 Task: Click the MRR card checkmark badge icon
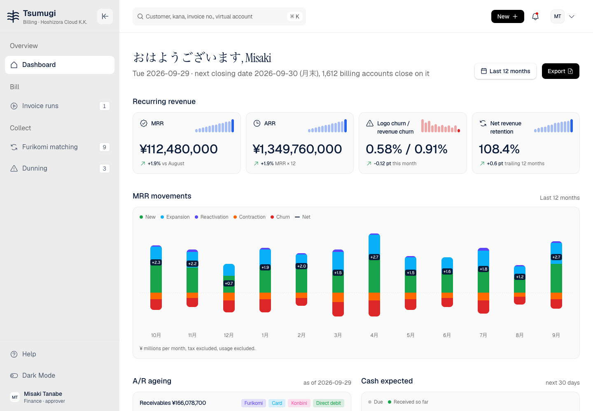pyautogui.click(x=144, y=123)
